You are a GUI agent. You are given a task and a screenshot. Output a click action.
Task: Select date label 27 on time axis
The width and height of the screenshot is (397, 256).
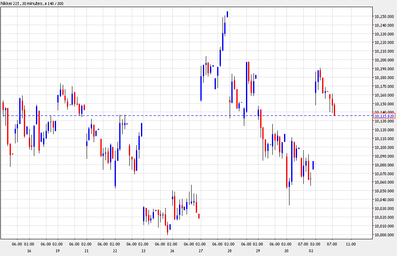pos(201,251)
